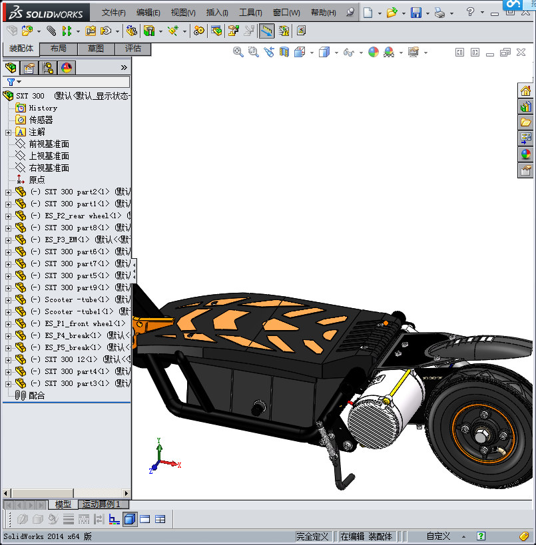Open the View Orientation icon
Image resolution: width=536 pixels, height=545 pixels.
click(300, 52)
